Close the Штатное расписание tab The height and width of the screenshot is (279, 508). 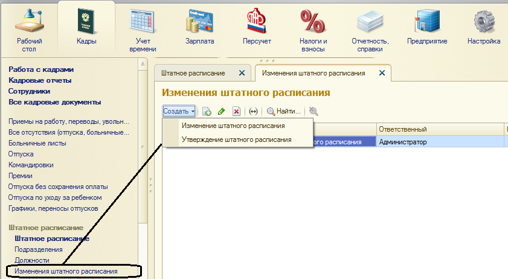pos(242,73)
